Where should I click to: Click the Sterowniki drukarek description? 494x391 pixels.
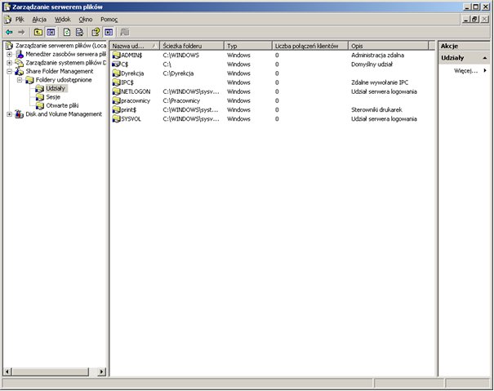pos(376,110)
